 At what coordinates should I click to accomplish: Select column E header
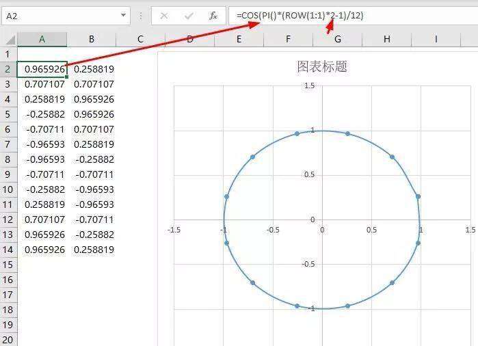(239, 40)
